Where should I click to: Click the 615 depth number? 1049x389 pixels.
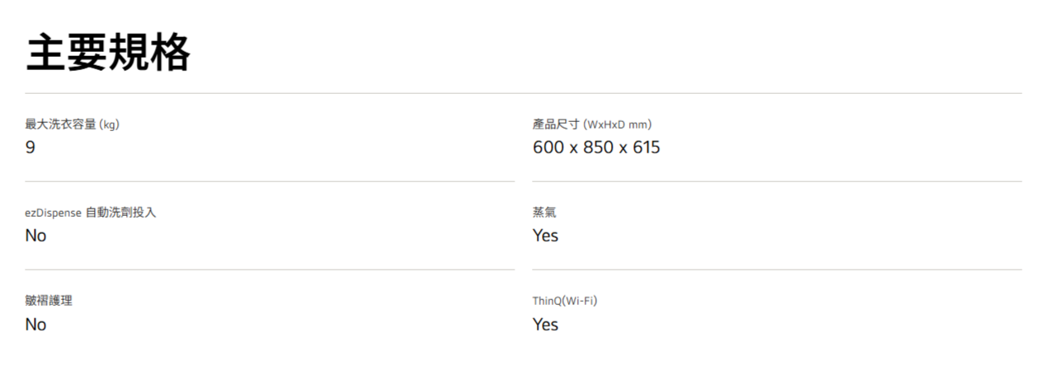tap(645, 148)
